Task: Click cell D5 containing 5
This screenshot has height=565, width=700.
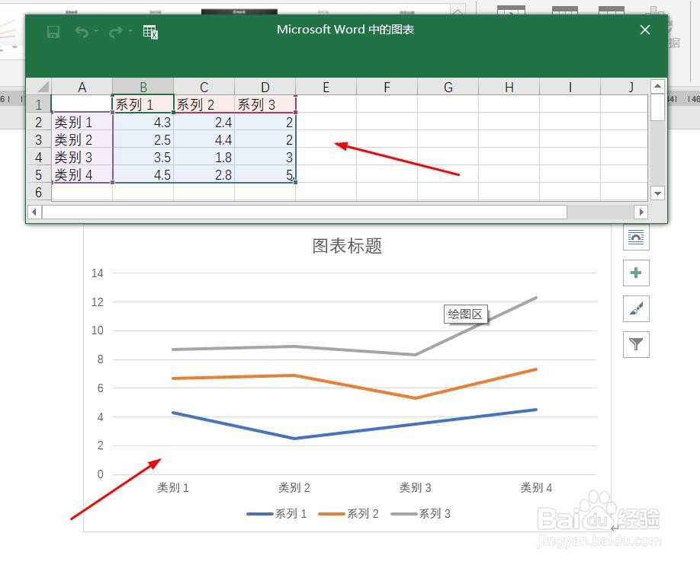Action: tap(265, 174)
